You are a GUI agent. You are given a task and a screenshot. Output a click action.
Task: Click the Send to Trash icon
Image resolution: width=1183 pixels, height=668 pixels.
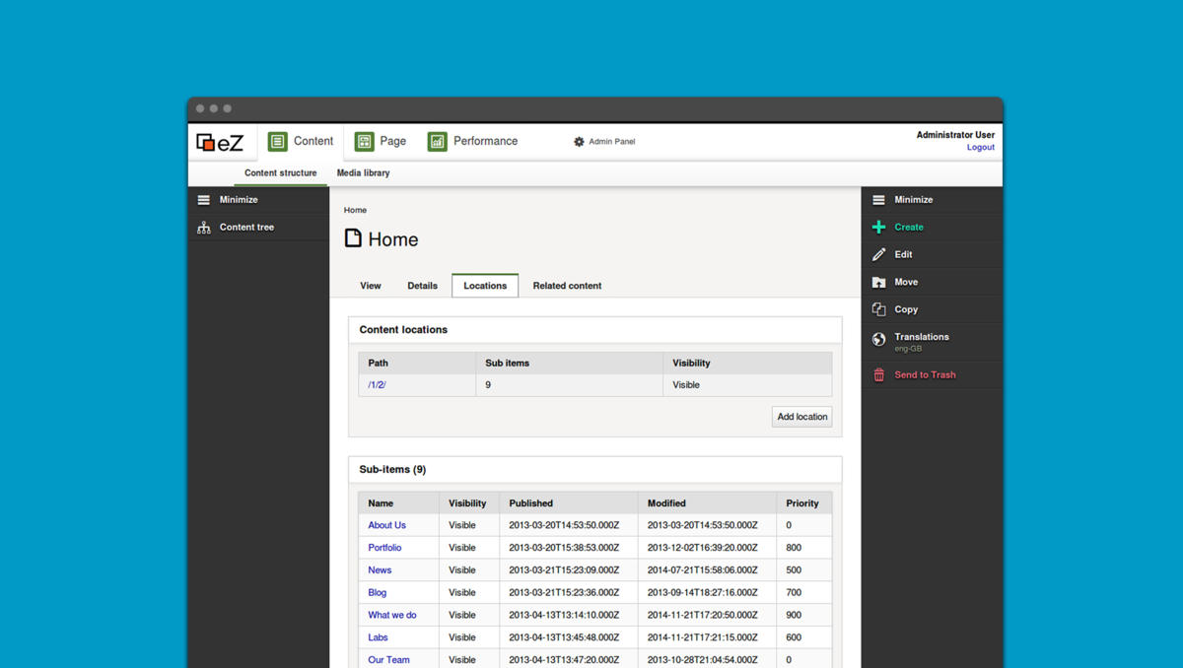[x=878, y=374]
